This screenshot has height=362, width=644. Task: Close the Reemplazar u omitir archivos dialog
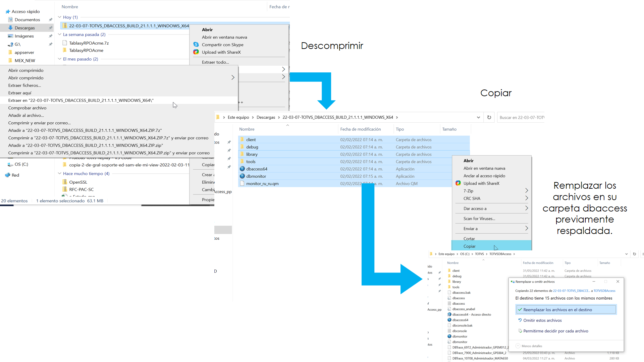click(x=618, y=282)
